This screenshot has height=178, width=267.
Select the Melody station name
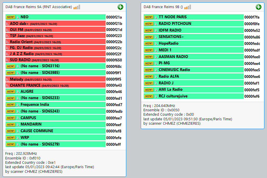(17, 79)
